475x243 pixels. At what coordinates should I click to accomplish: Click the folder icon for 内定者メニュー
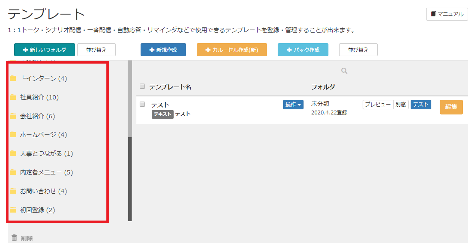[13, 172]
